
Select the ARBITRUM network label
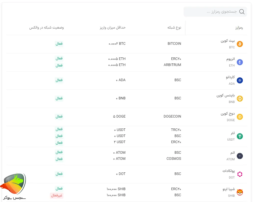(x=172, y=65)
